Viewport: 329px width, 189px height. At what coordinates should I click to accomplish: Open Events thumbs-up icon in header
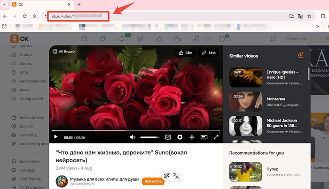click(159, 39)
